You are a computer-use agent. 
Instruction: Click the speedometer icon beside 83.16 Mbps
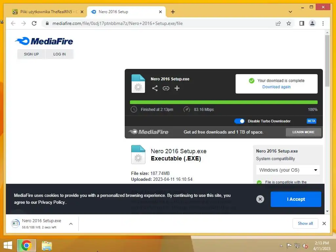(187, 109)
